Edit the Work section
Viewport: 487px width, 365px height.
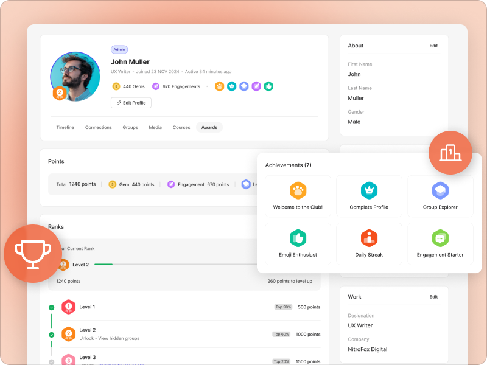coord(433,297)
